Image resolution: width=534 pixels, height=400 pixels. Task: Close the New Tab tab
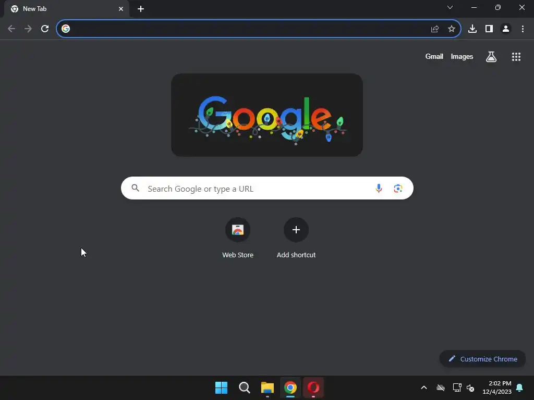pyautogui.click(x=121, y=9)
